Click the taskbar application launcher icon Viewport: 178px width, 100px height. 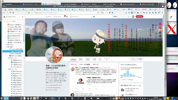2,98
